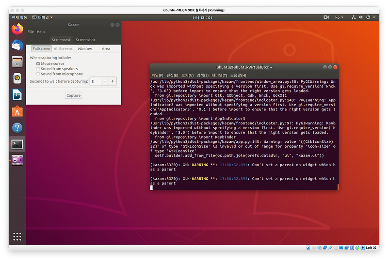Open the Files manager dock icon

17,62
